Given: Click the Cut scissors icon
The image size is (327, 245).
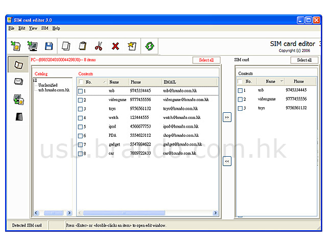Looking at the screenshot, I should pos(99,46).
